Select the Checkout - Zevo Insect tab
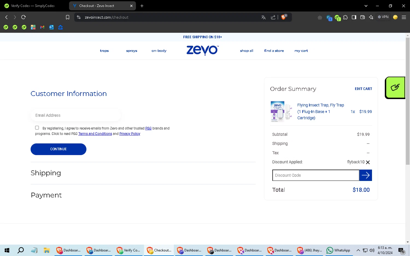Screen dimensions: 410x256 (x=97, y=6)
